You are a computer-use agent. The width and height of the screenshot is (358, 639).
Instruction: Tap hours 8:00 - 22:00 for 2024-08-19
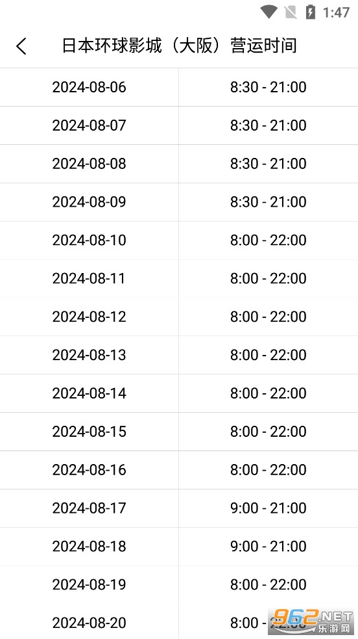pyautogui.click(x=268, y=585)
